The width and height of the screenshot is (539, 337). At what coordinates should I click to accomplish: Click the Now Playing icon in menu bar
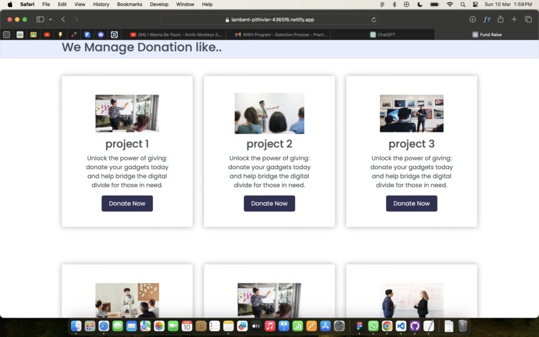(407, 4)
